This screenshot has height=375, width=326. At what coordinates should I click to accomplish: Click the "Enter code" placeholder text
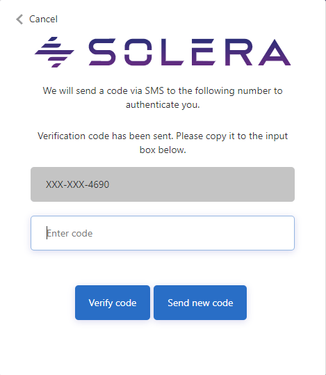click(x=70, y=234)
